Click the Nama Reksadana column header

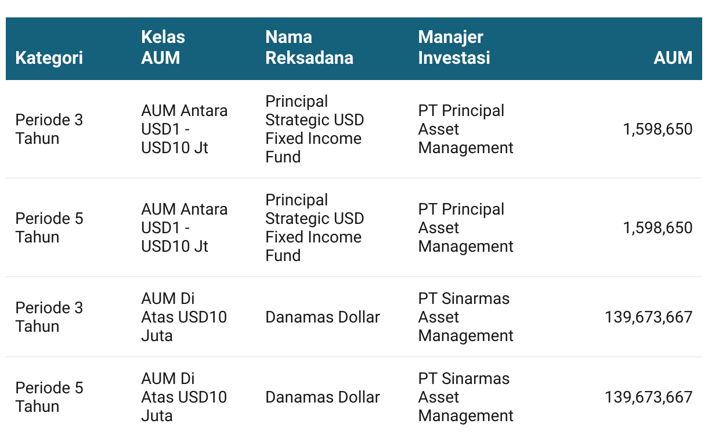pyautogui.click(x=309, y=48)
